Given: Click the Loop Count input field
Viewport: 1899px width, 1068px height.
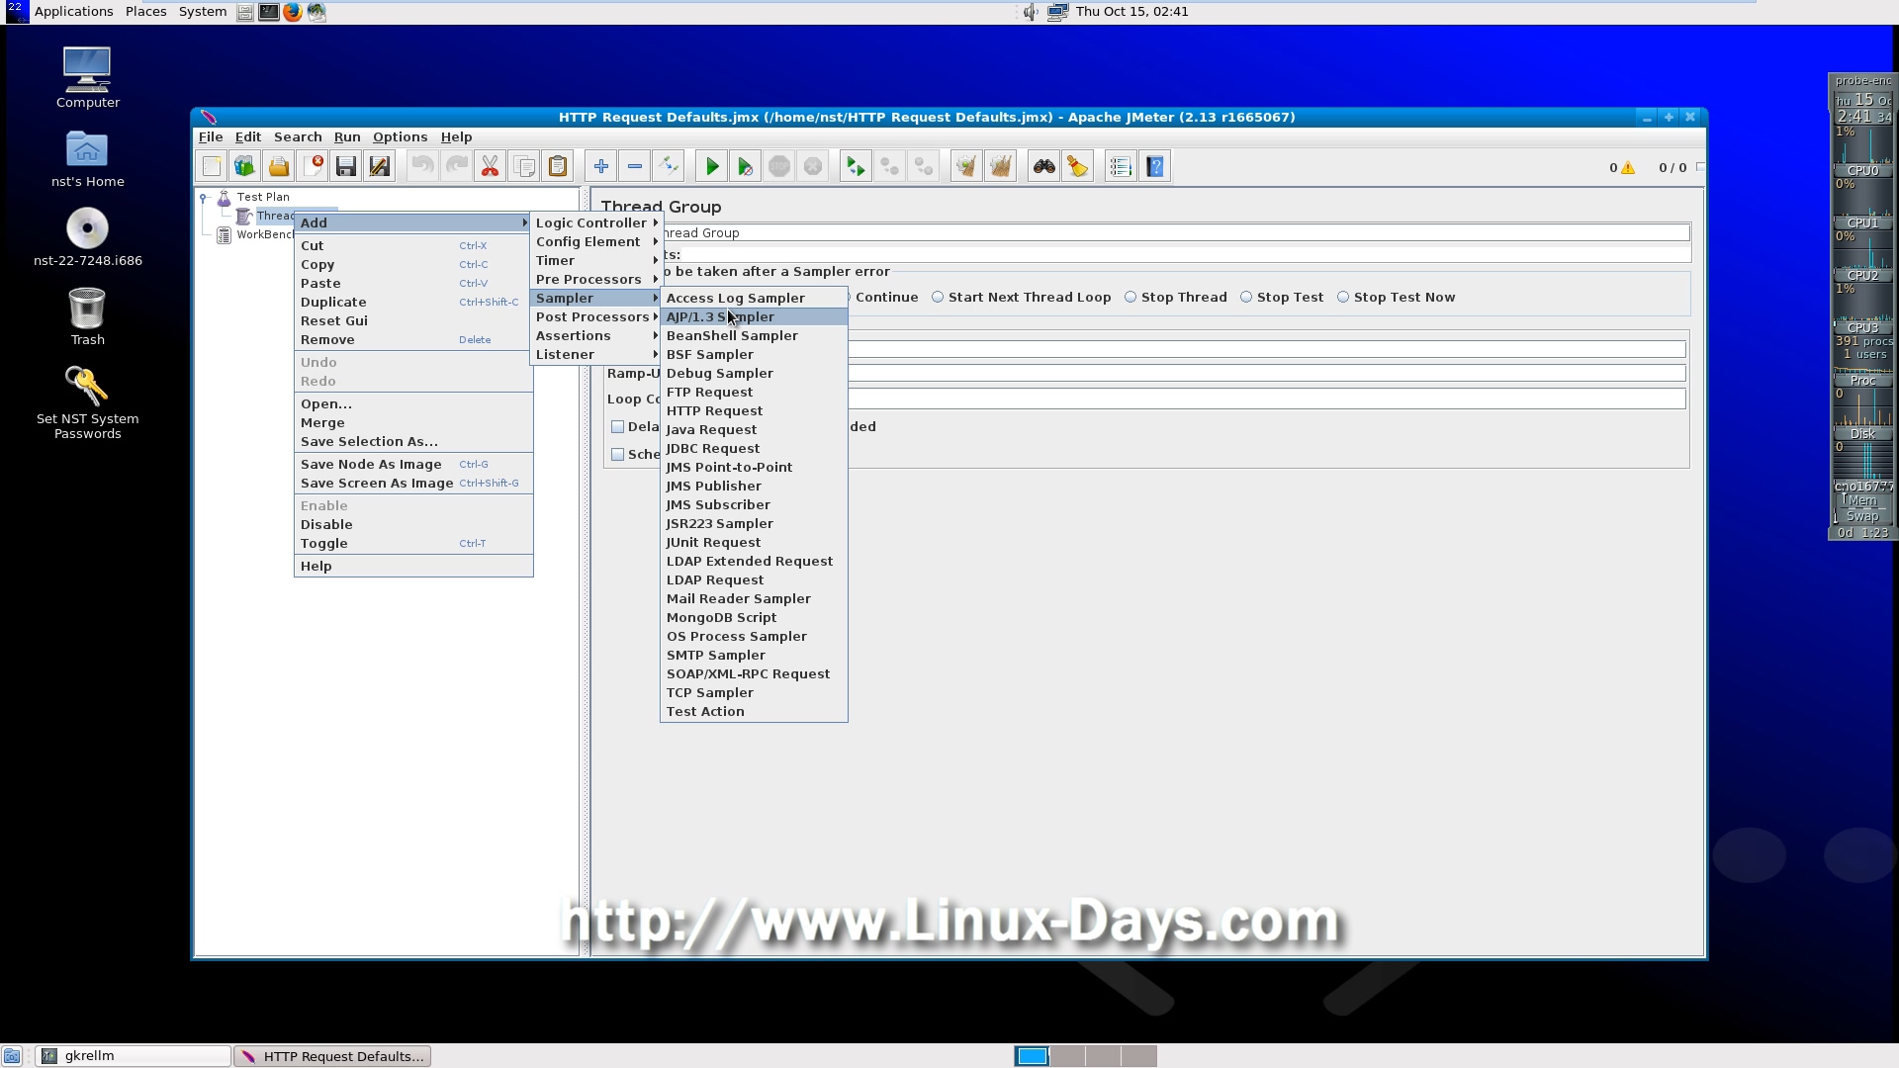Looking at the screenshot, I should point(1266,400).
